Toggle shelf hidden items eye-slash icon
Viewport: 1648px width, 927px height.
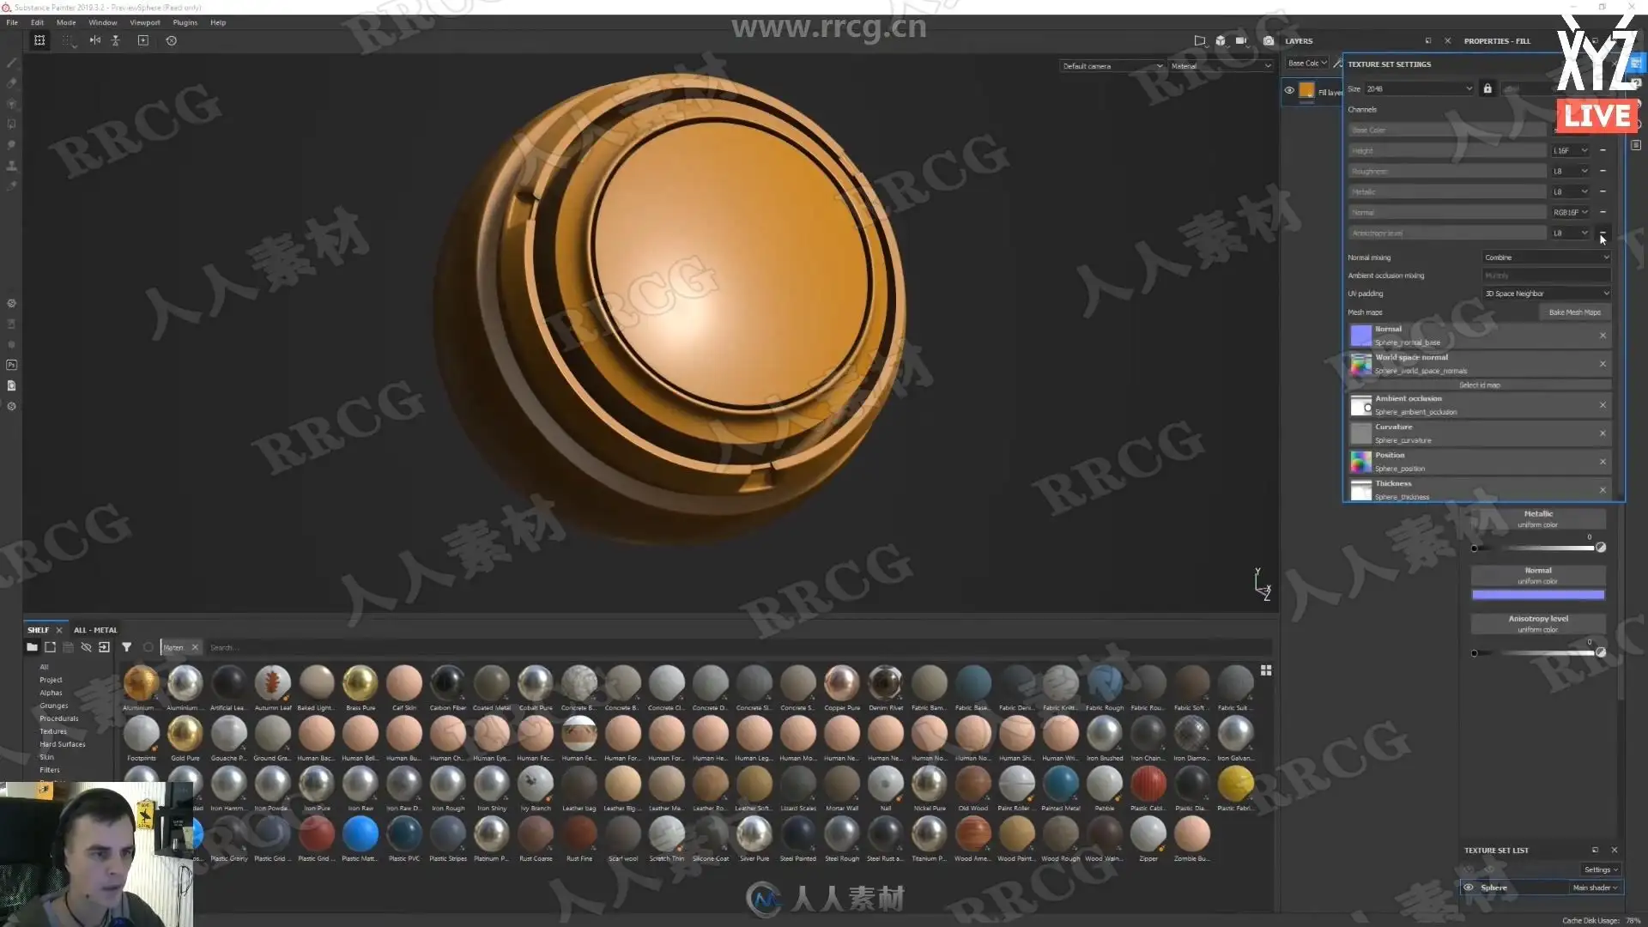tap(86, 647)
